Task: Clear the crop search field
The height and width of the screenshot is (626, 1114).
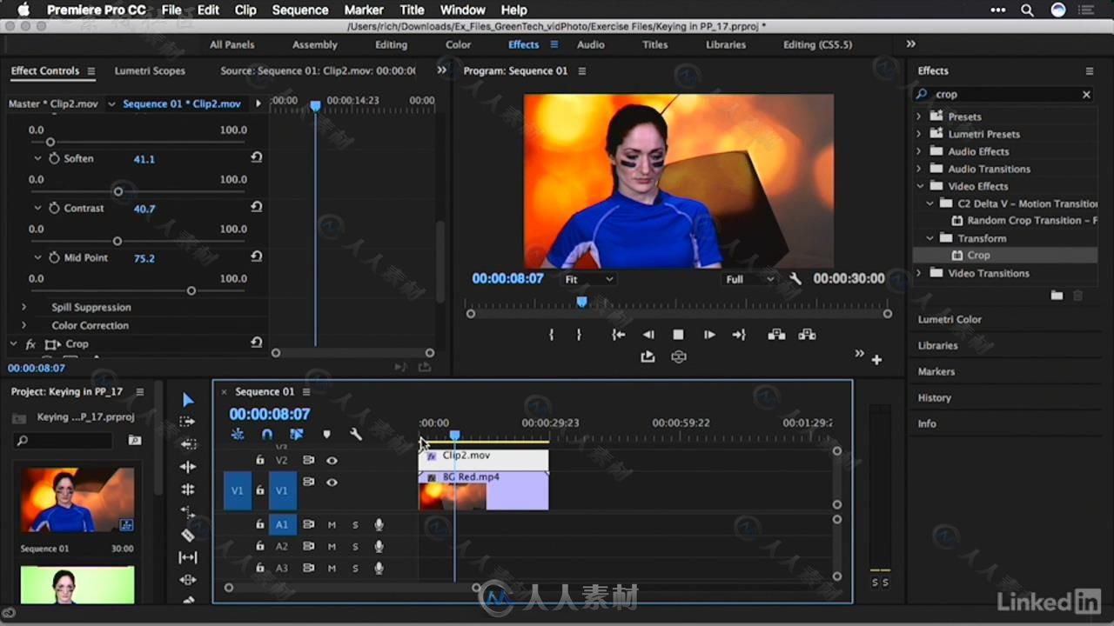Action: point(1086,94)
